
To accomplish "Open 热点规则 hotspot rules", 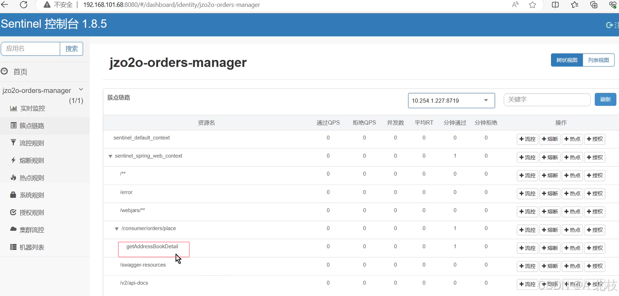I will coord(32,178).
